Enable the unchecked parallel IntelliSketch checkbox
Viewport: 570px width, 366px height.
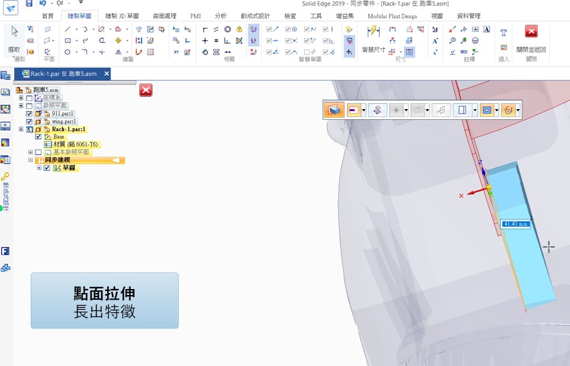[x=307, y=52]
